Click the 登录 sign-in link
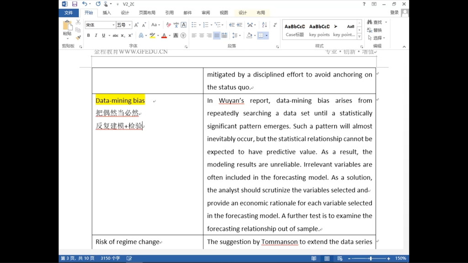Image resolution: width=468 pixels, height=263 pixels. (394, 13)
